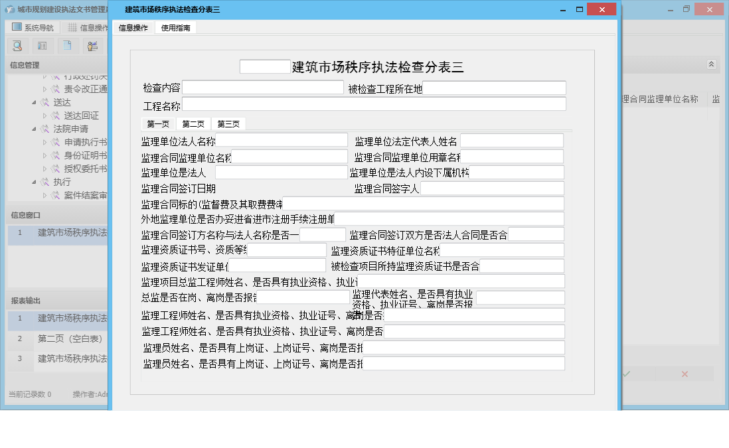Click the green checkmark confirm icon

click(626, 374)
